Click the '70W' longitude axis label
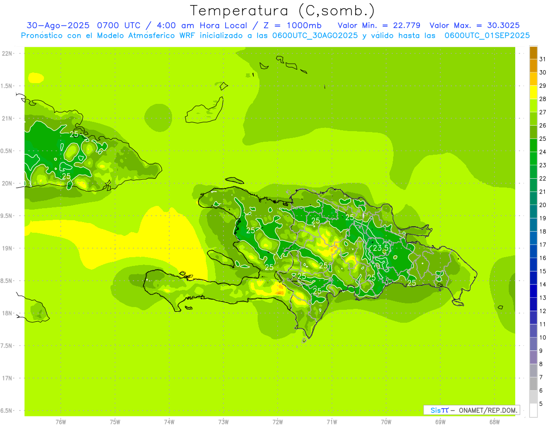Image resolution: width=555 pixels, height=428 pixels. [386, 422]
